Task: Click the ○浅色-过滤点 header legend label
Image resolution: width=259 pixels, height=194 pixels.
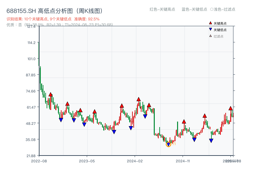Action: click(x=223, y=9)
